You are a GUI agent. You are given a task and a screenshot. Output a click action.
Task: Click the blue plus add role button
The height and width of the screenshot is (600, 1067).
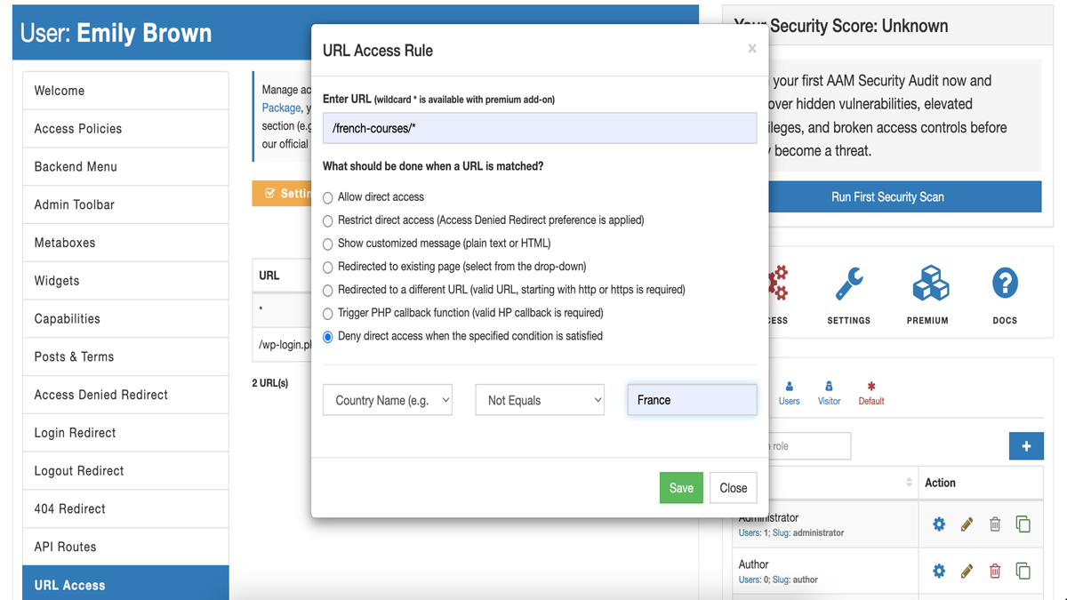pyautogui.click(x=1026, y=446)
